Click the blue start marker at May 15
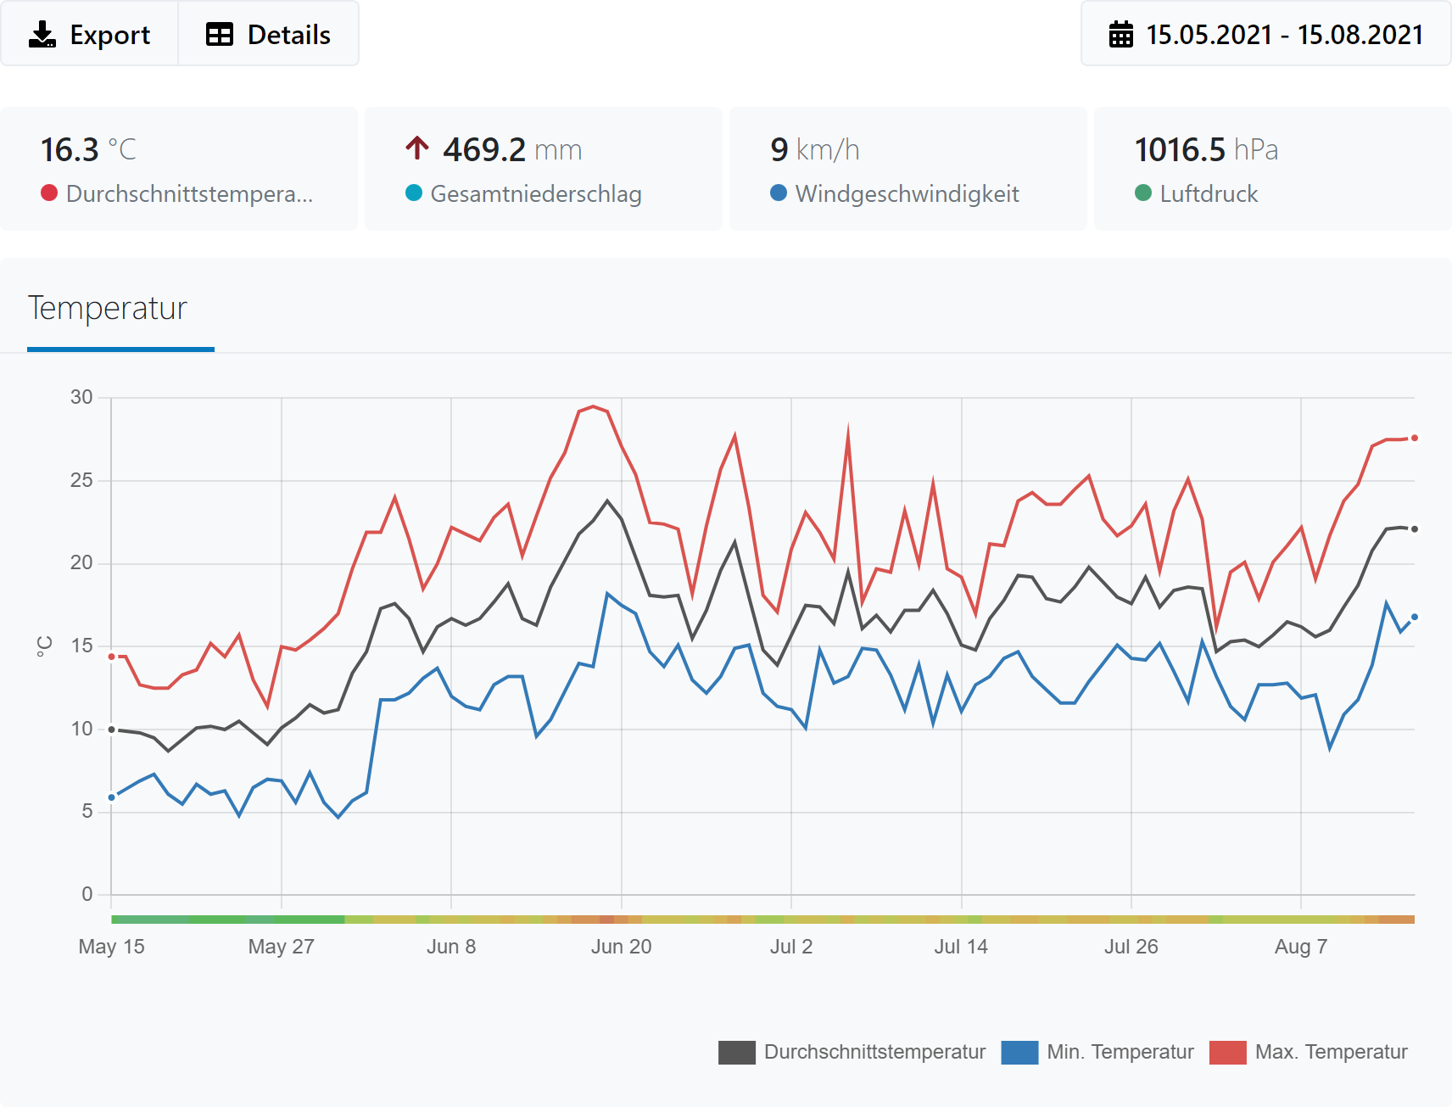This screenshot has width=1452, height=1107. click(x=111, y=797)
